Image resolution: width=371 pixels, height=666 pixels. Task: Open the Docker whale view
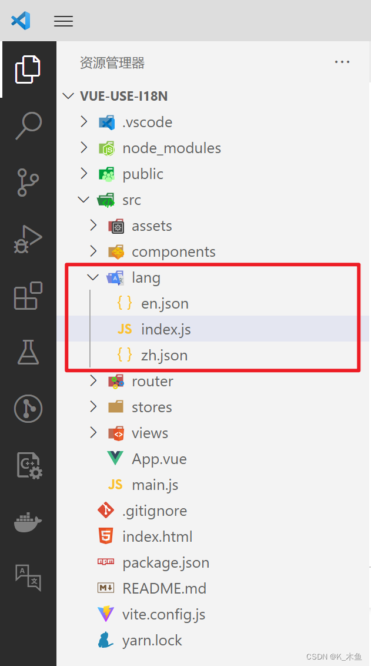[x=28, y=522]
